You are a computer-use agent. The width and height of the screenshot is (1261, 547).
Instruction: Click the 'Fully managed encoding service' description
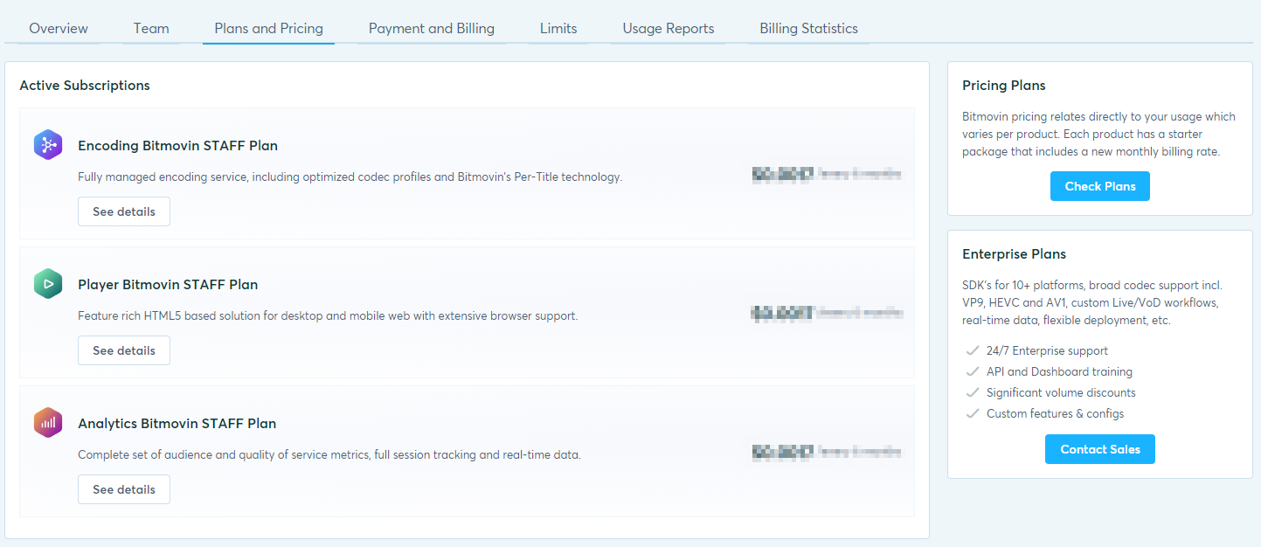[350, 177]
